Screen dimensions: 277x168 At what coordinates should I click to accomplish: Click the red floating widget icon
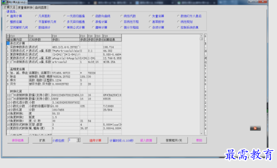coord(255,128)
